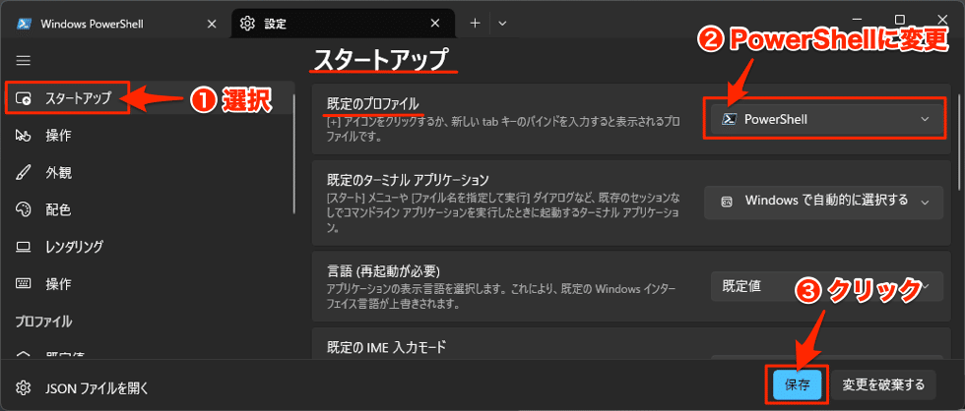Maximize the terminal window
This screenshot has height=411, width=965.
point(900,20)
